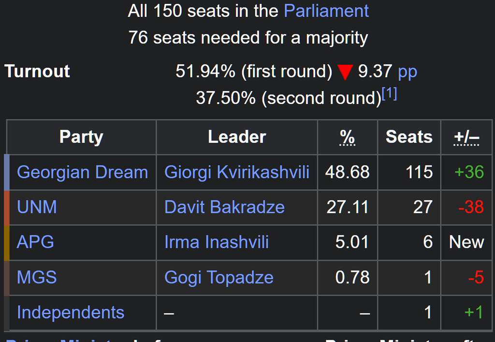
Task: Click the pp percentage points link
Action: (x=408, y=71)
